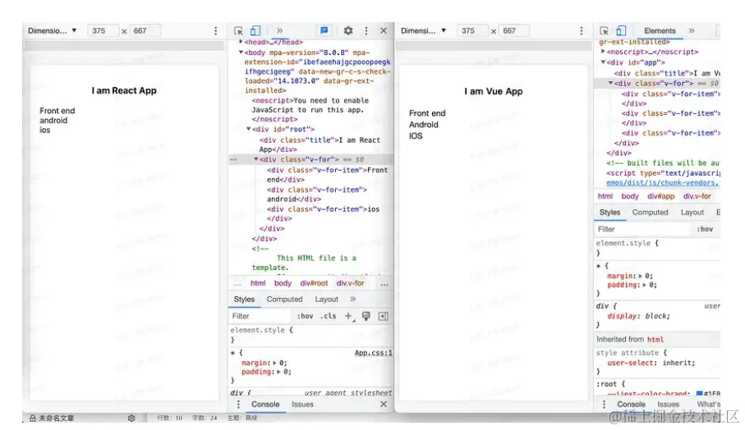Screen dimensions: 745x430
Task: Expand margin shorthand in React styles
Action: point(275,363)
